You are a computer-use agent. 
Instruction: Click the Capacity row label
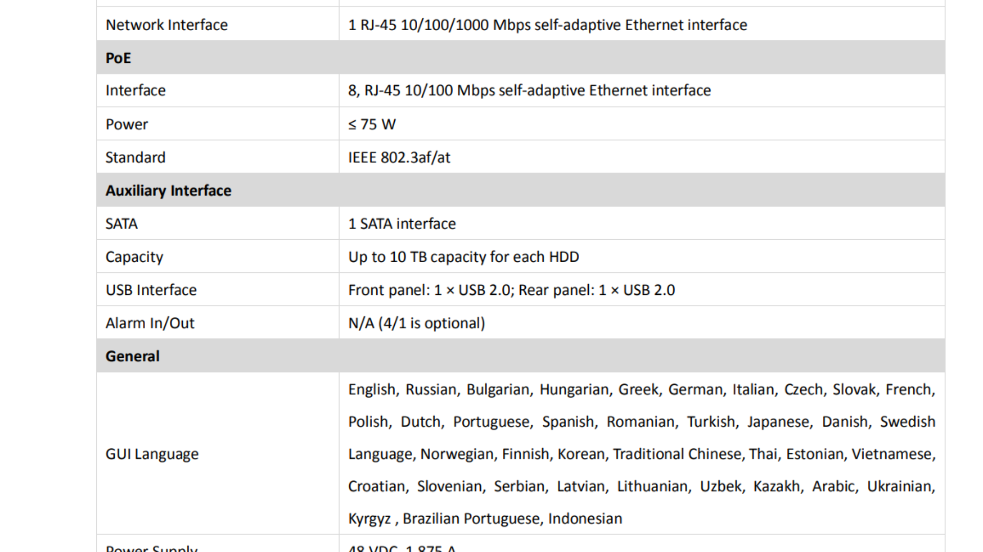click(x=134, y=257)
